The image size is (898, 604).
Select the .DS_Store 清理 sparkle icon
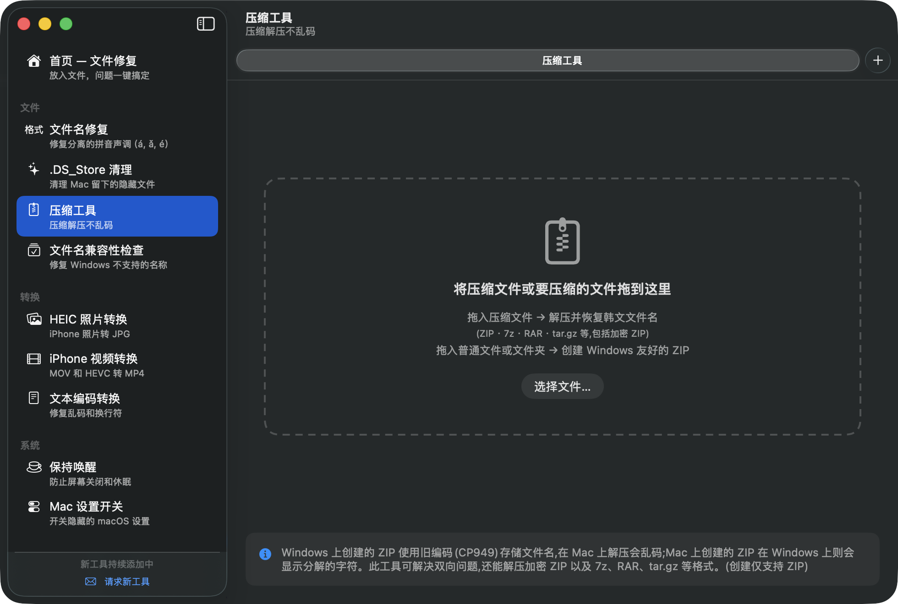[x=34, y=170]
